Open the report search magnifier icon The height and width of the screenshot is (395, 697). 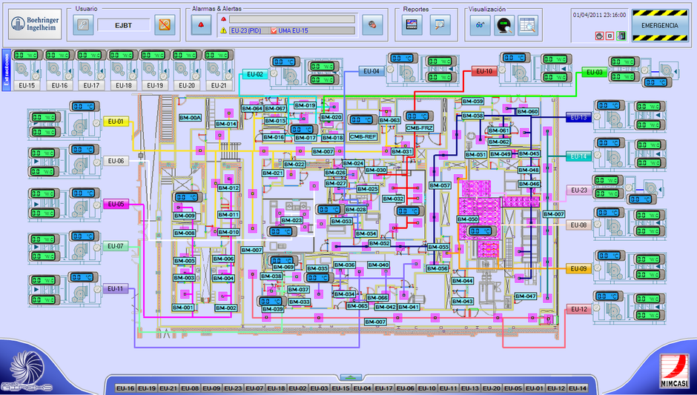pyautogui.click(x=440, y=25)
